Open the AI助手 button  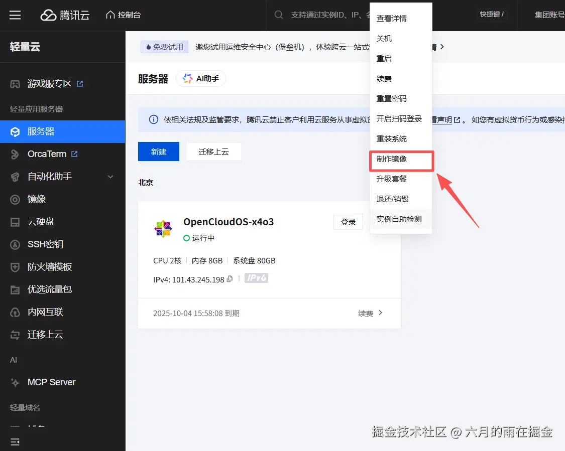coord(201,78)
